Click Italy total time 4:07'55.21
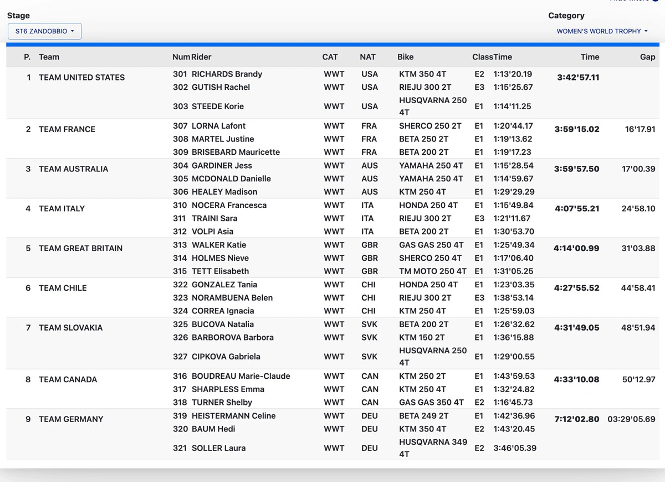 (x=577, y=209)
